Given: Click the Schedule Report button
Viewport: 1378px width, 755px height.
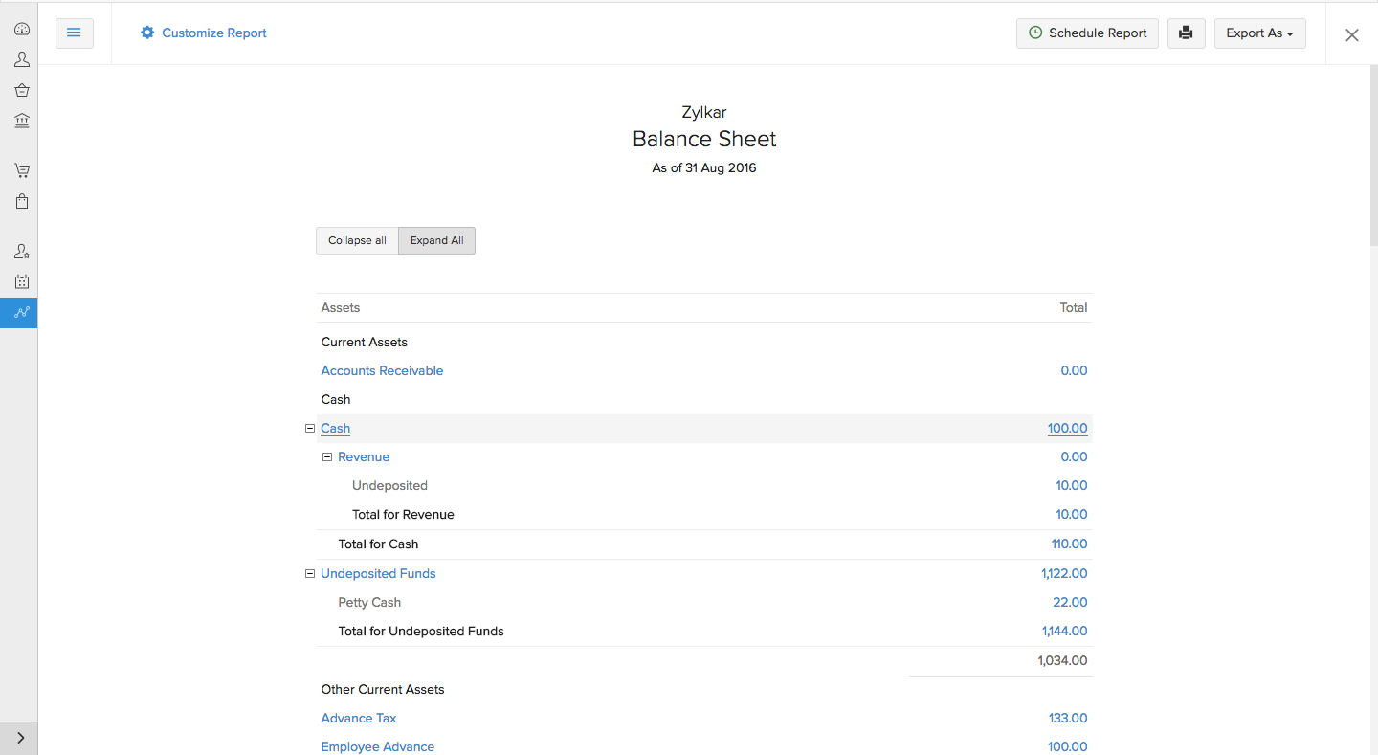Looking at the screenshot, I should pyautogui.click(x=1087, y=33).
